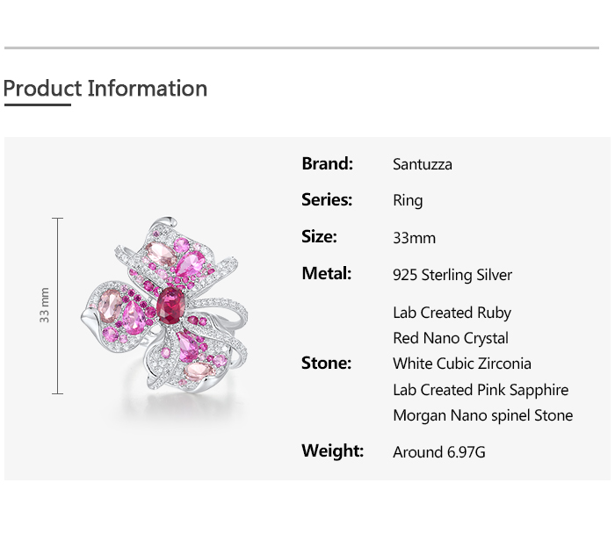Screen dimensions: 615x533
Task: Select the Series: label
Action: (x=327, y=200)
